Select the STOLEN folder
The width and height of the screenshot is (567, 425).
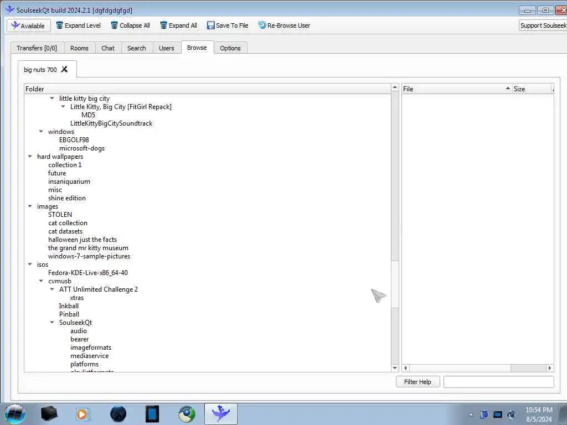click(x=60, y=214)
